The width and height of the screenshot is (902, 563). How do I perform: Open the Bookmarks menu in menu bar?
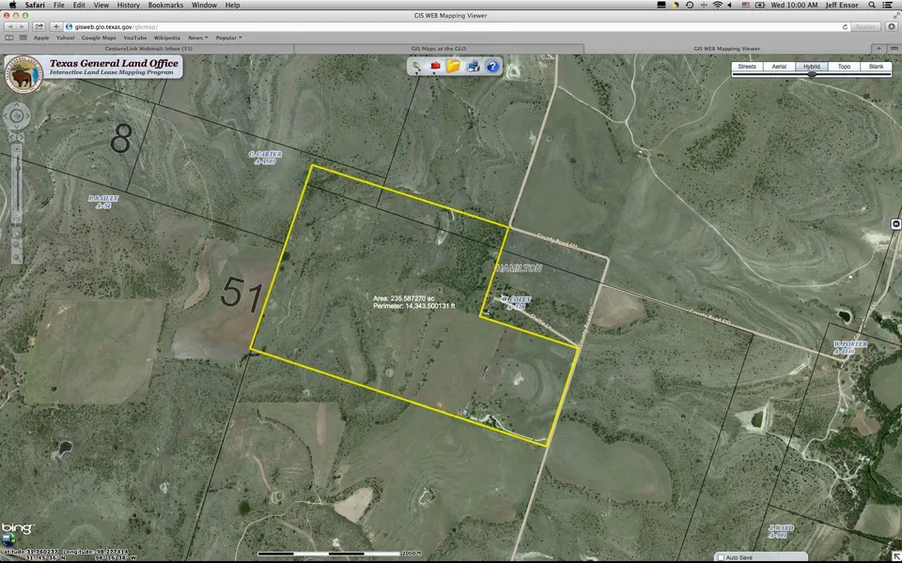tap(164, 6)
